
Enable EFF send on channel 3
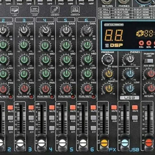(31, 128)
